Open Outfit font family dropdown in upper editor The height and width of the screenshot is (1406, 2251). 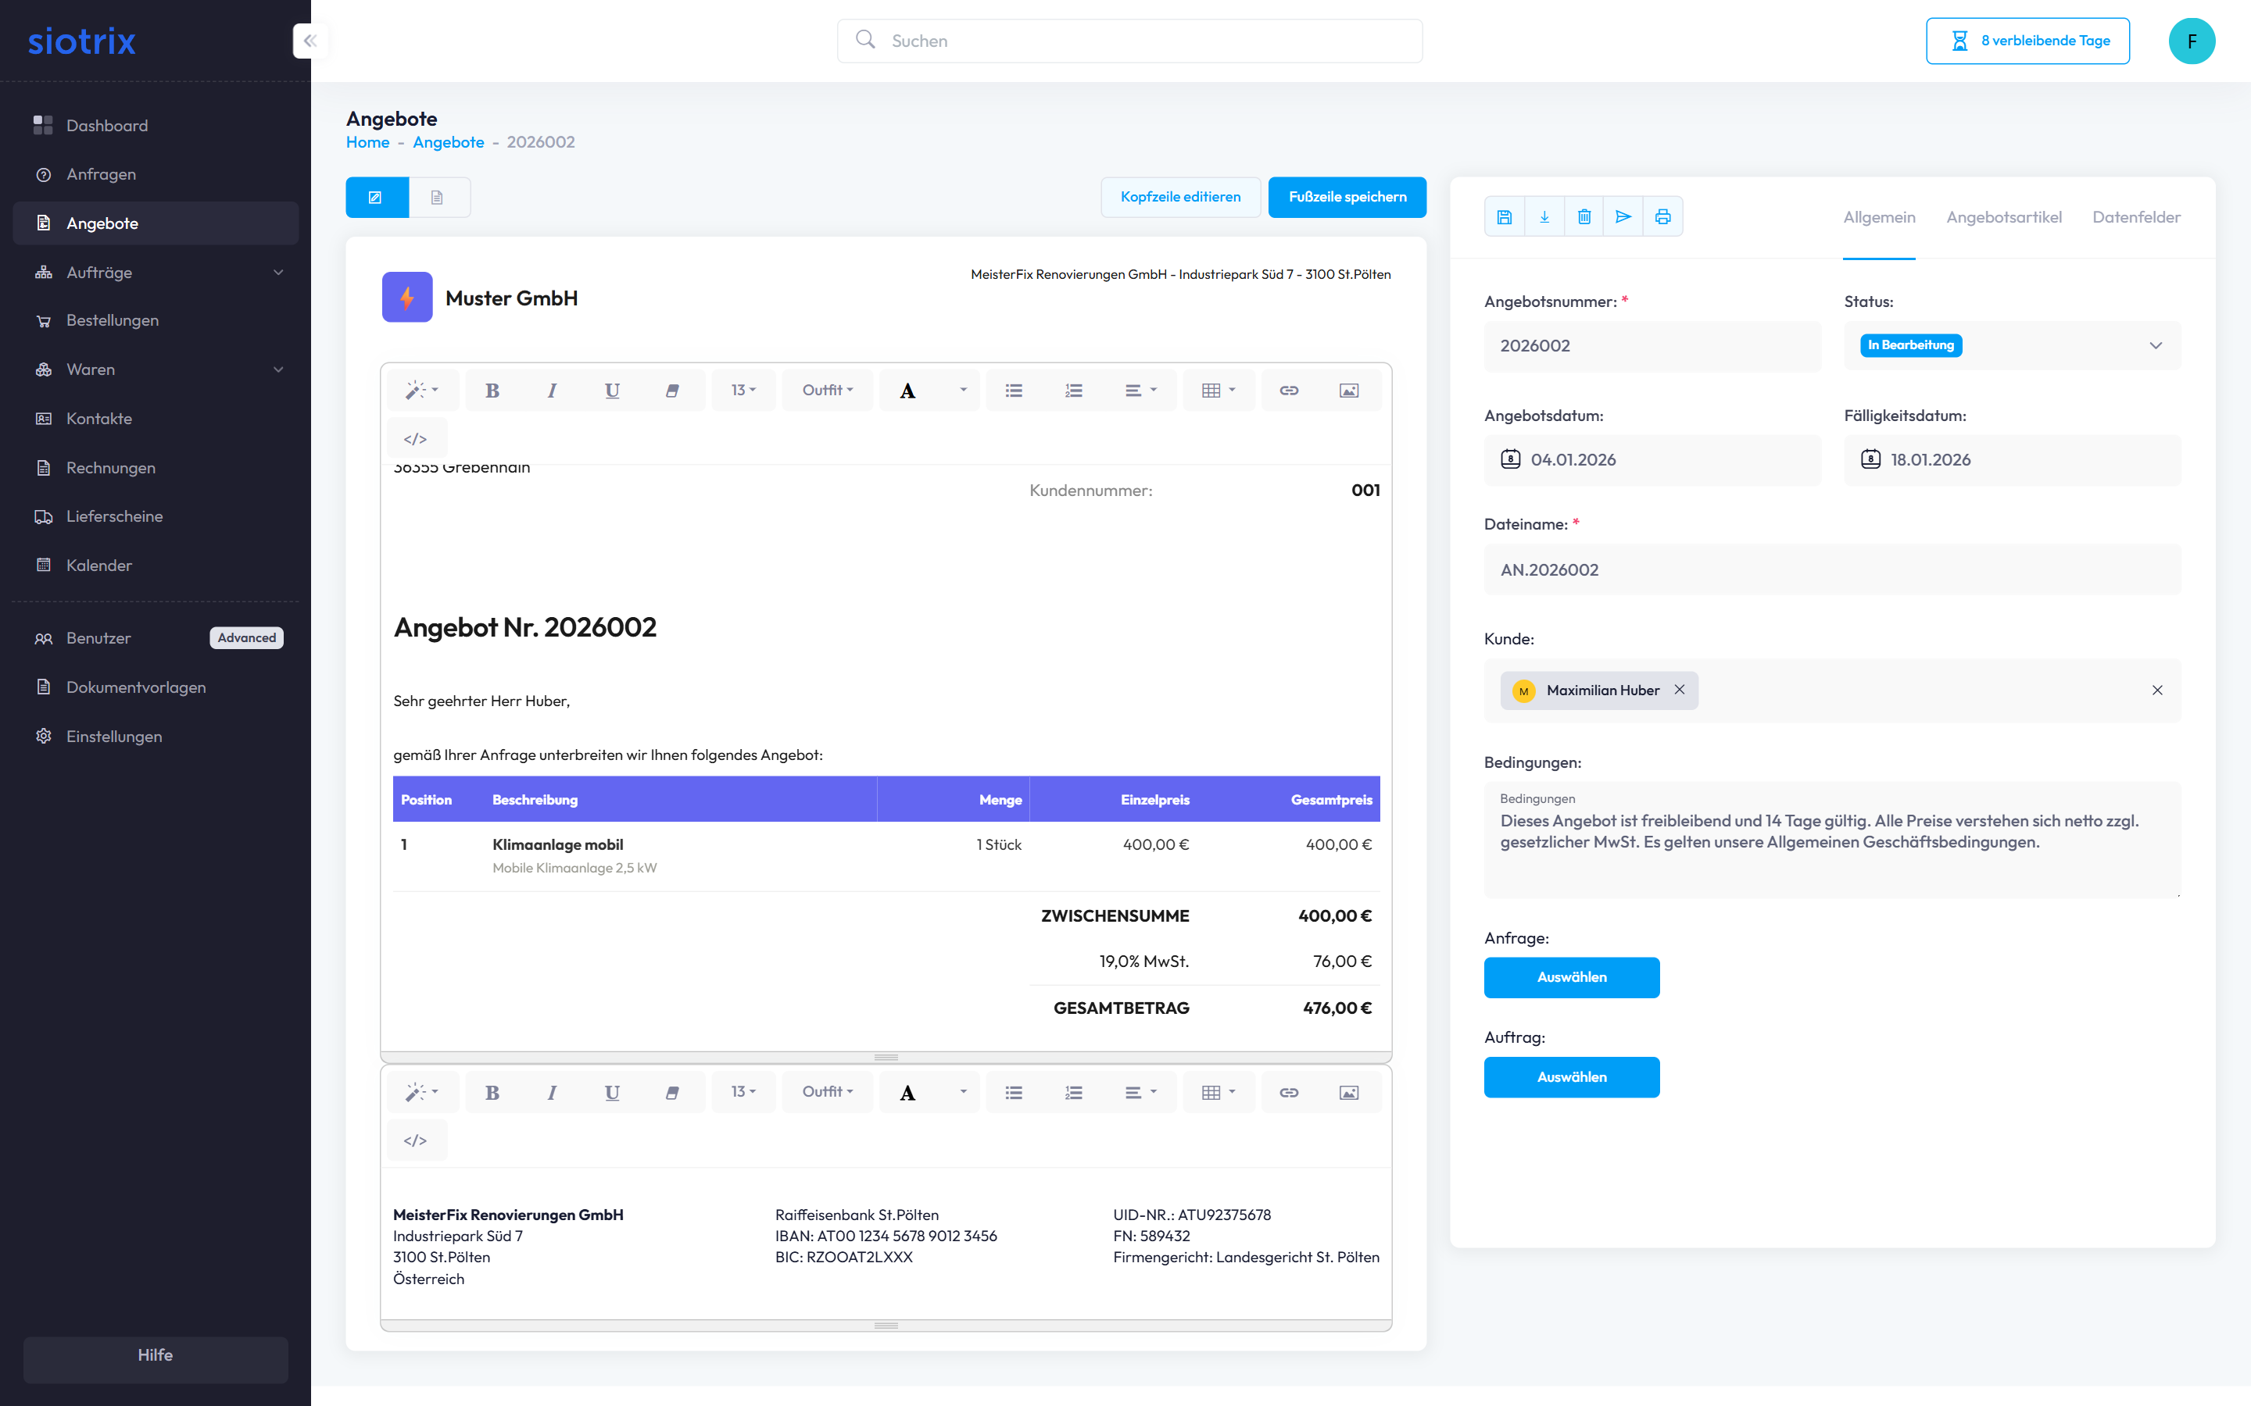[827, 391]
